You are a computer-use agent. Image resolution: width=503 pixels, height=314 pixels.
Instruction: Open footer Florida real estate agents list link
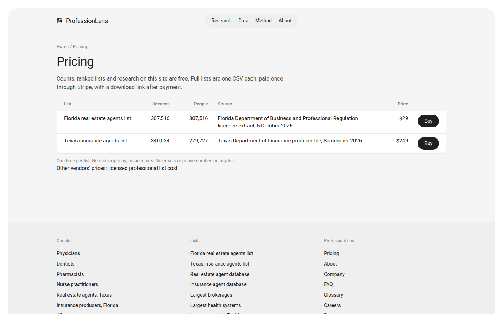221,253
